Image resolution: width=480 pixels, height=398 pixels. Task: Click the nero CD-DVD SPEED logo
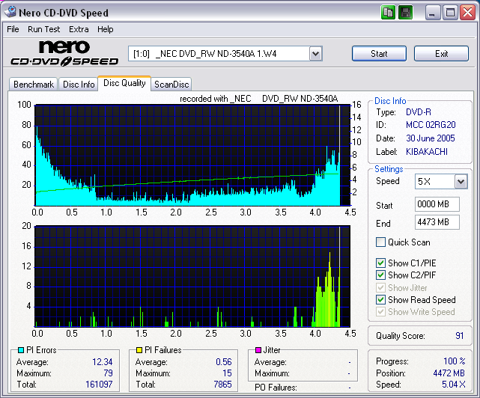[64, 54]
